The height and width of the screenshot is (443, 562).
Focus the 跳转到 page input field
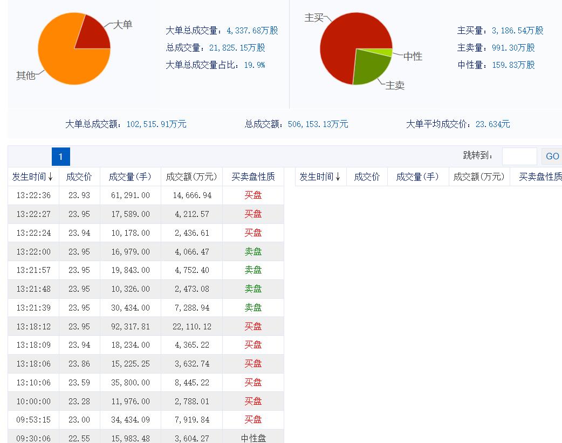point(519,157)
